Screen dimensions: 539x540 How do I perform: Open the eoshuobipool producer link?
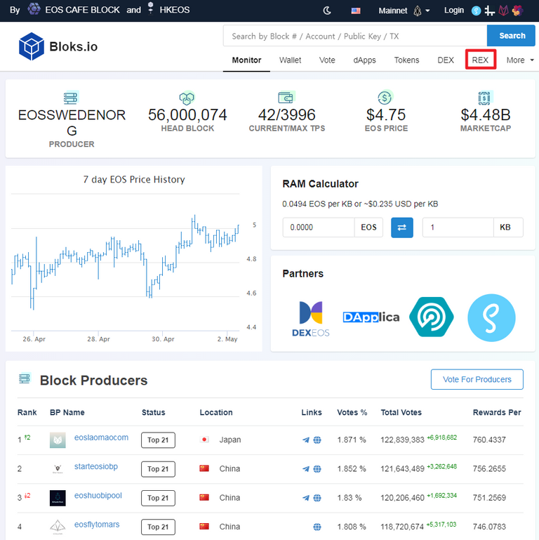point(98,495)
